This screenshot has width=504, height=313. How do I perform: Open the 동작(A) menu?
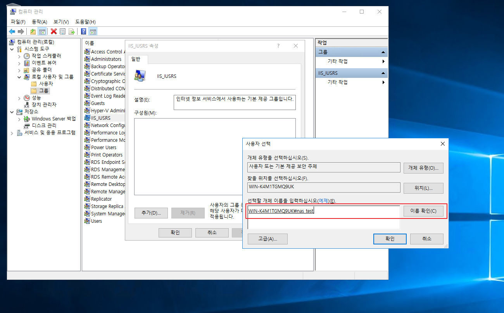(39, 22)
